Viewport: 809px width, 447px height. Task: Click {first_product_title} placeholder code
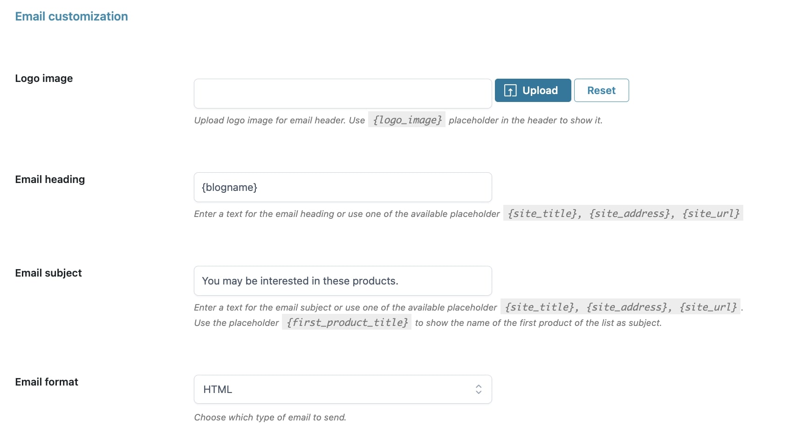pos(347,322)
